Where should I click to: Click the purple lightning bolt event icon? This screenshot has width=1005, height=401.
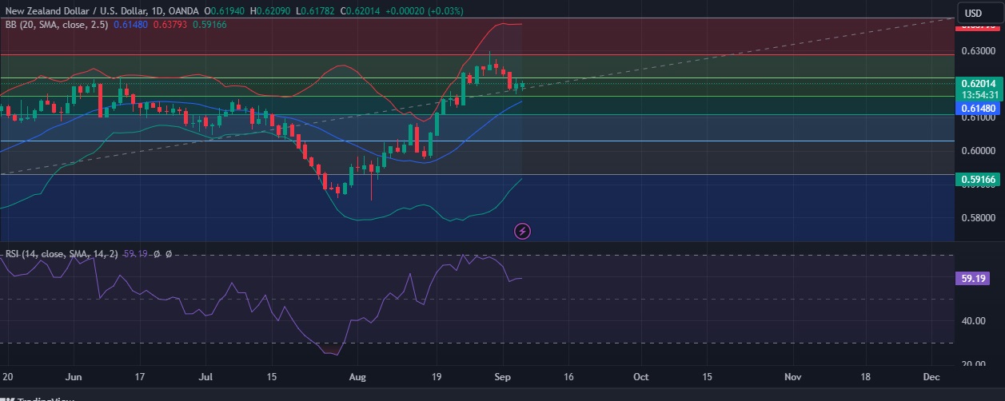click(522, 232)
